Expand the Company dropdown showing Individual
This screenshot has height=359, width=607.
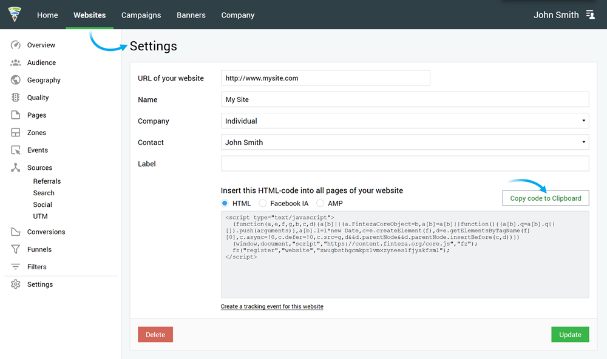[x=405, y=121]
